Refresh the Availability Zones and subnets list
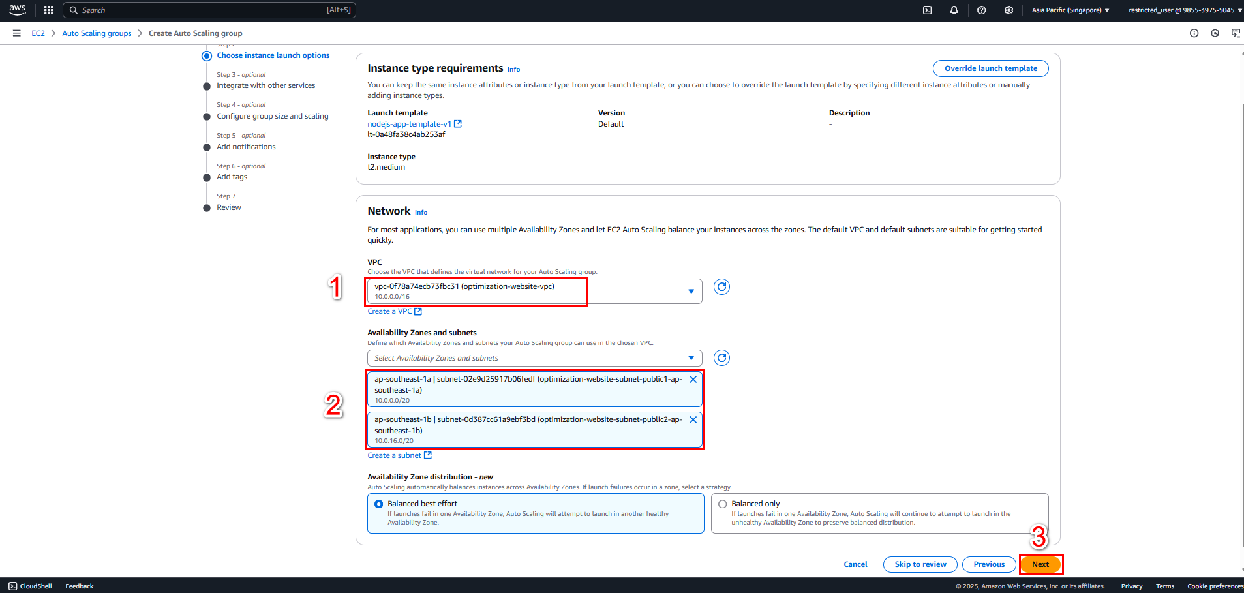 coord(721,358)
